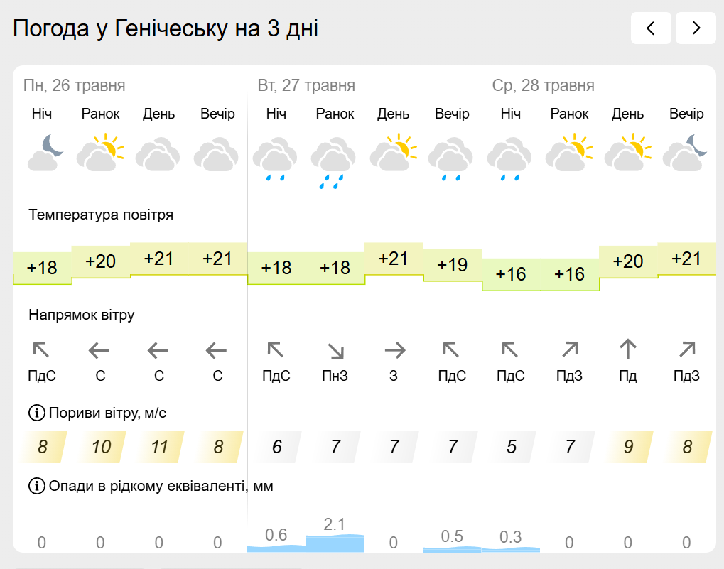Click the Погода у Генічеську на 3 дні heading
This screenshot has height=569, width=724.
tap(166, 28)
